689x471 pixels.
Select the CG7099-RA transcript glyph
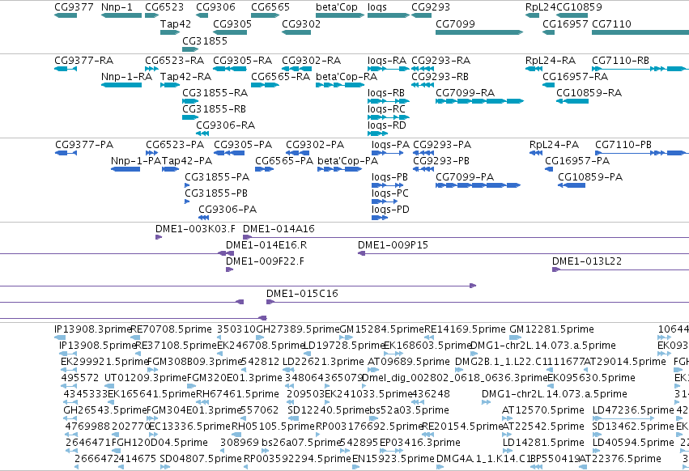coord(479,101)
